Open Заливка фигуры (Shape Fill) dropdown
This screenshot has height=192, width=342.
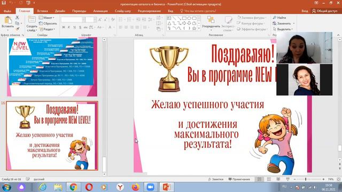(x=252, y=18)
